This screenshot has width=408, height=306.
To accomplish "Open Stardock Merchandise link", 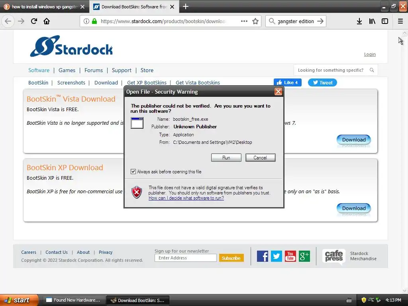I will pyautogui.click(x=363, y=256).
